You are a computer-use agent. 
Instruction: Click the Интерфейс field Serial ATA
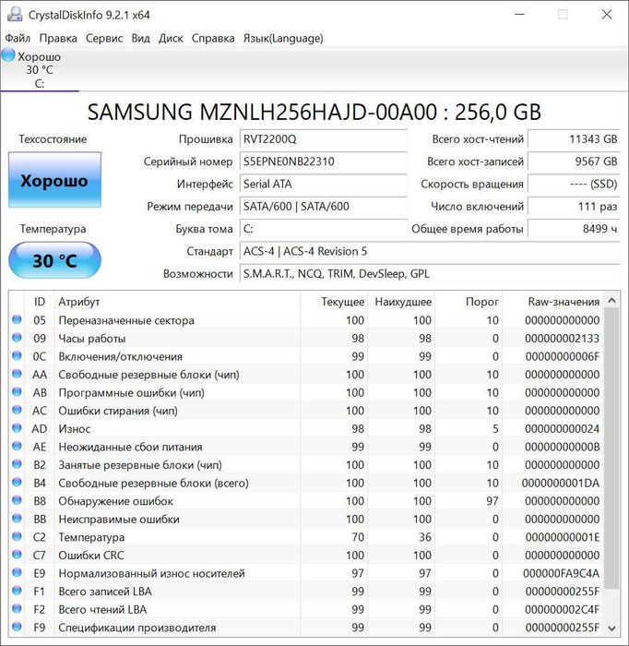pos(324,184)
